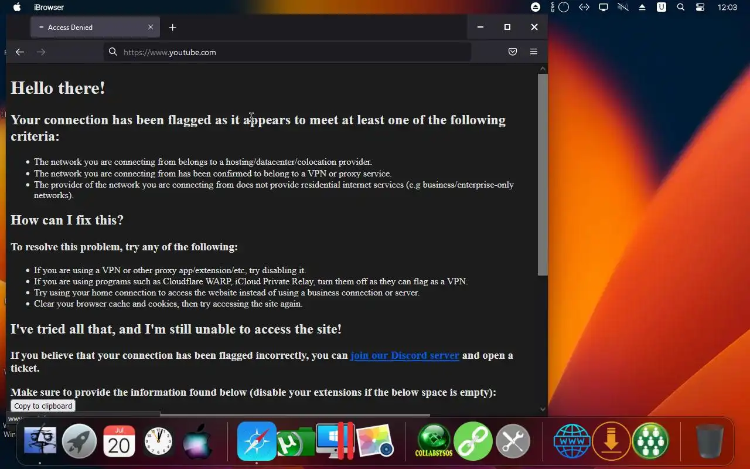Open Safari compass in the dock
The height and width of the screenshot is (469, 750).
click(x=257, y=441)
